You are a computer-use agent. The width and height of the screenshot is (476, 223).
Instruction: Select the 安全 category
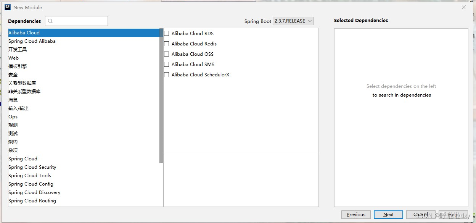[84, 75]
